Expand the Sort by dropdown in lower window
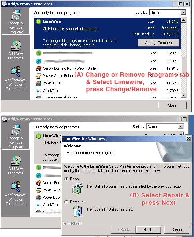194x237 pixels. click(180, 127)
